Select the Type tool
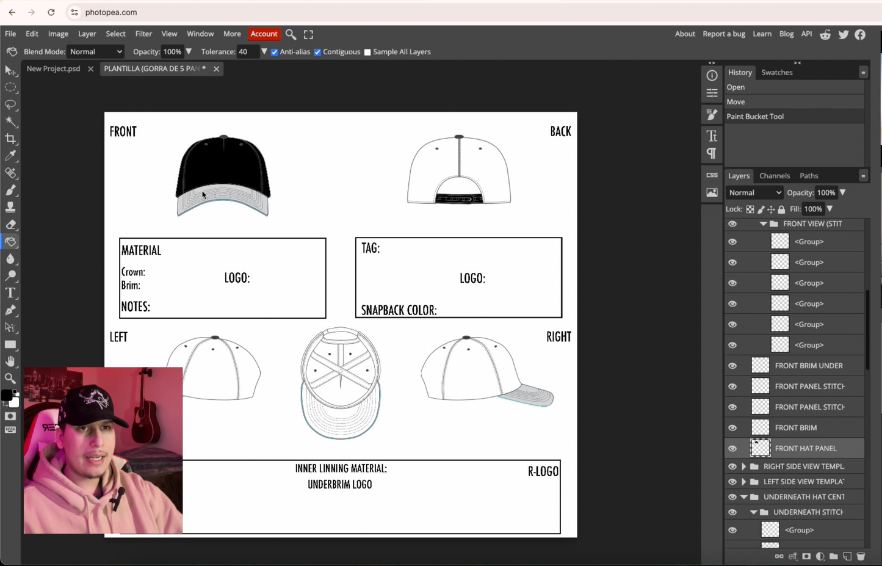 (x=10, y=293)
